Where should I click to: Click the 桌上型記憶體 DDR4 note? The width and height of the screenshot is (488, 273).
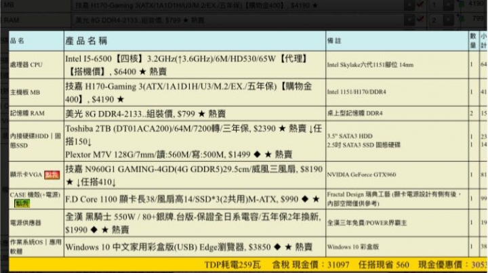(354, 114)
